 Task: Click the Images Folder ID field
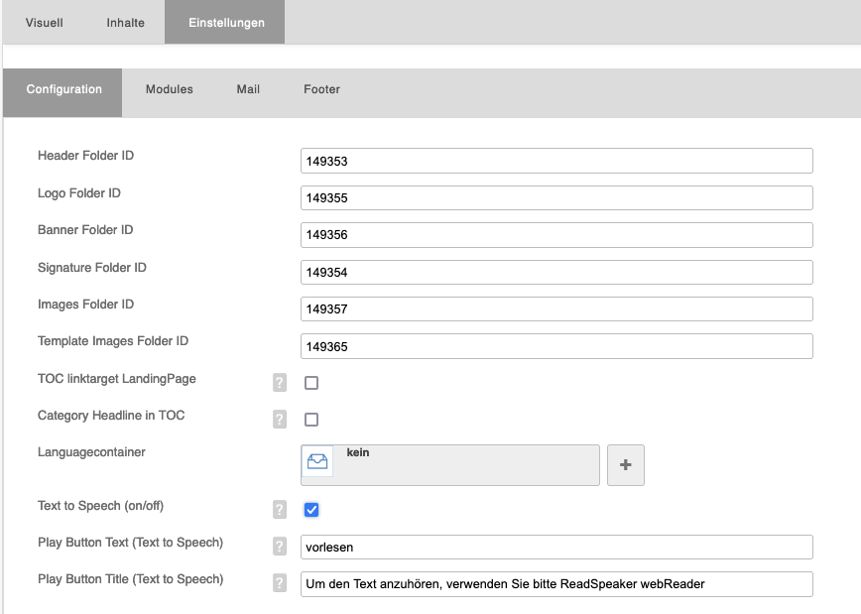pyautogui.click(x=556, y=309)
